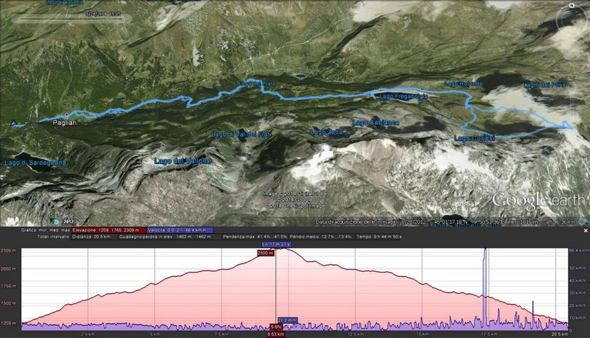Viewport: 590px width, 338px height.
Task: Click the Tempo 9 h 44 m 50 s statistic
Action: [378, 237]
